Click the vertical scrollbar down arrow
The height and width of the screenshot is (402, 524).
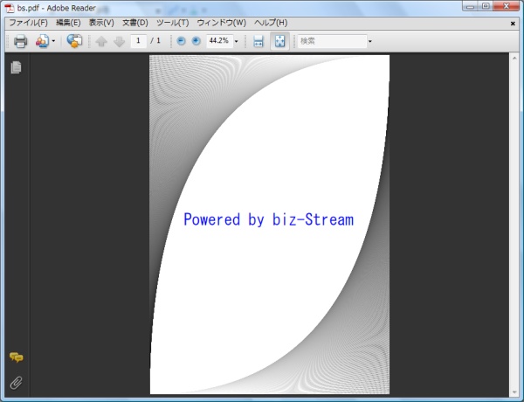(514, 392)
